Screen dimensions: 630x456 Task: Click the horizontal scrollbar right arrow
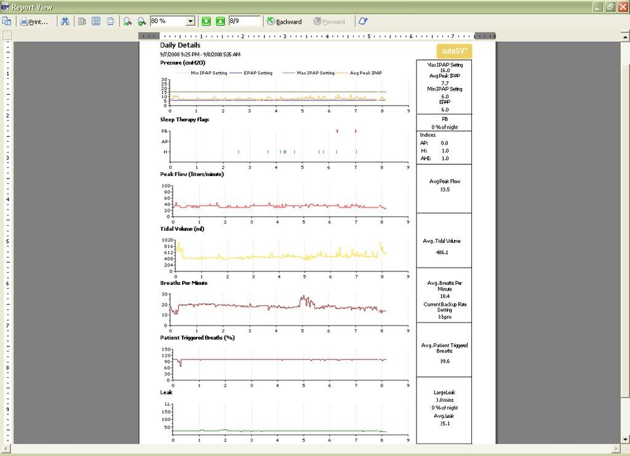616,448
